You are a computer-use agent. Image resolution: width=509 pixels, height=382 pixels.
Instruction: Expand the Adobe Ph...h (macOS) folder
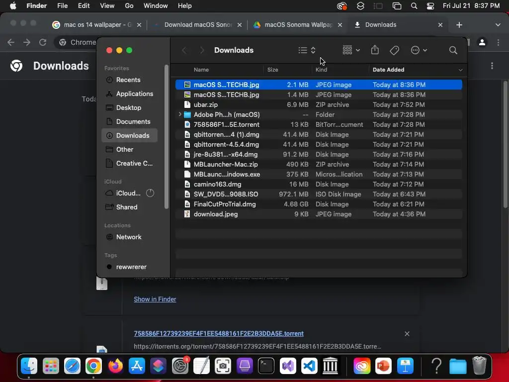180,114
